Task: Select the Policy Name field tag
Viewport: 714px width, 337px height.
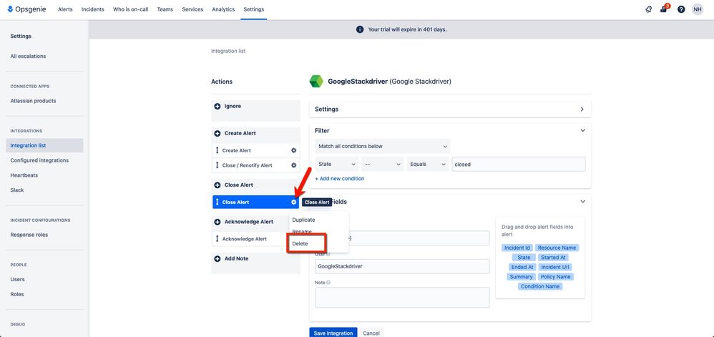Action: (x=556, y=277)
